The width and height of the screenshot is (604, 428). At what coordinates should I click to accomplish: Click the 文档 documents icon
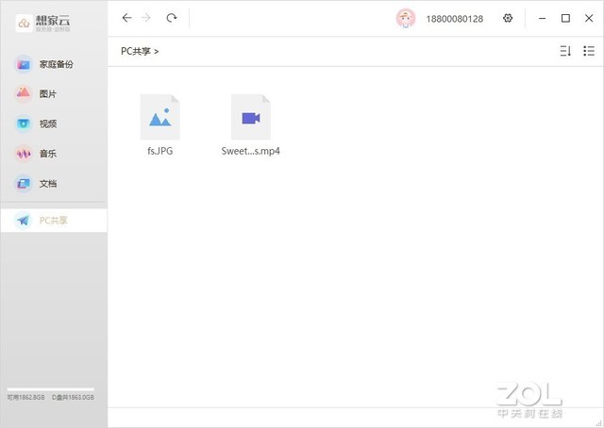click(23, 183)
